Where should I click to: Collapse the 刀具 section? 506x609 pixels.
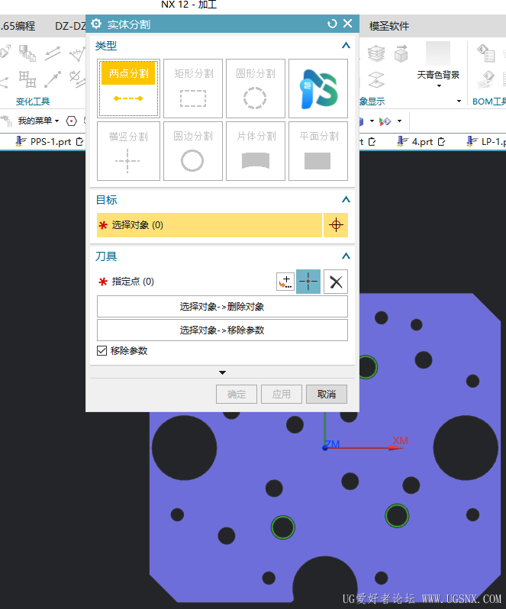[x=346, y=256]
